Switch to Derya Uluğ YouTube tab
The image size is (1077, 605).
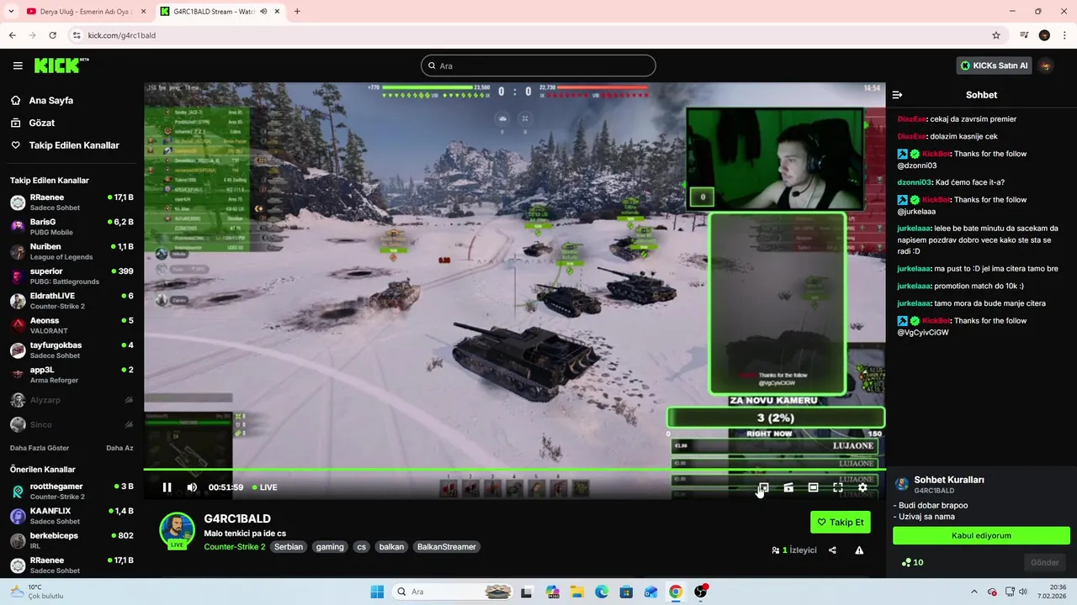tap(85, 12)
